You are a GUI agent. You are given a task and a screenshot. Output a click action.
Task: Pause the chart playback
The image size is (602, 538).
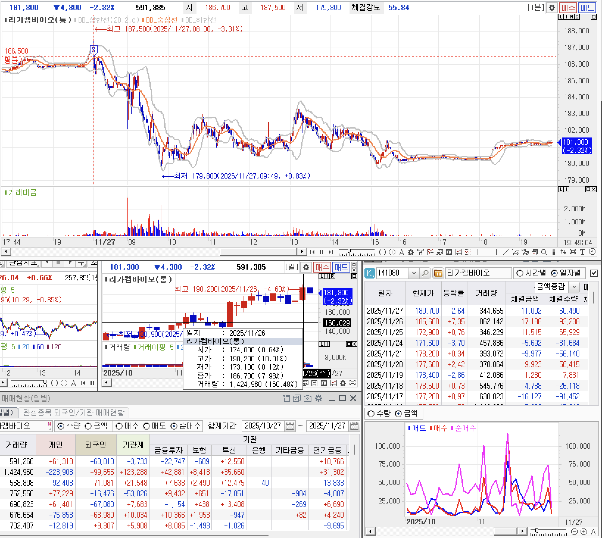click(x=322, y=252)
